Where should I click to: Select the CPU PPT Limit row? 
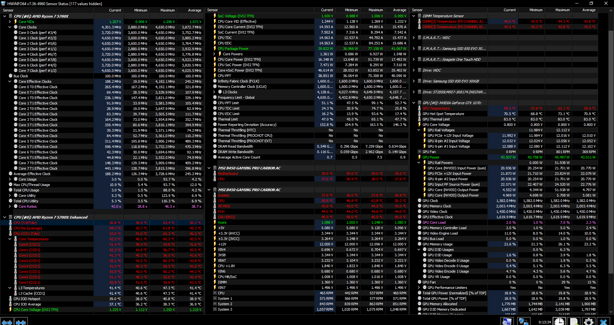307,103
